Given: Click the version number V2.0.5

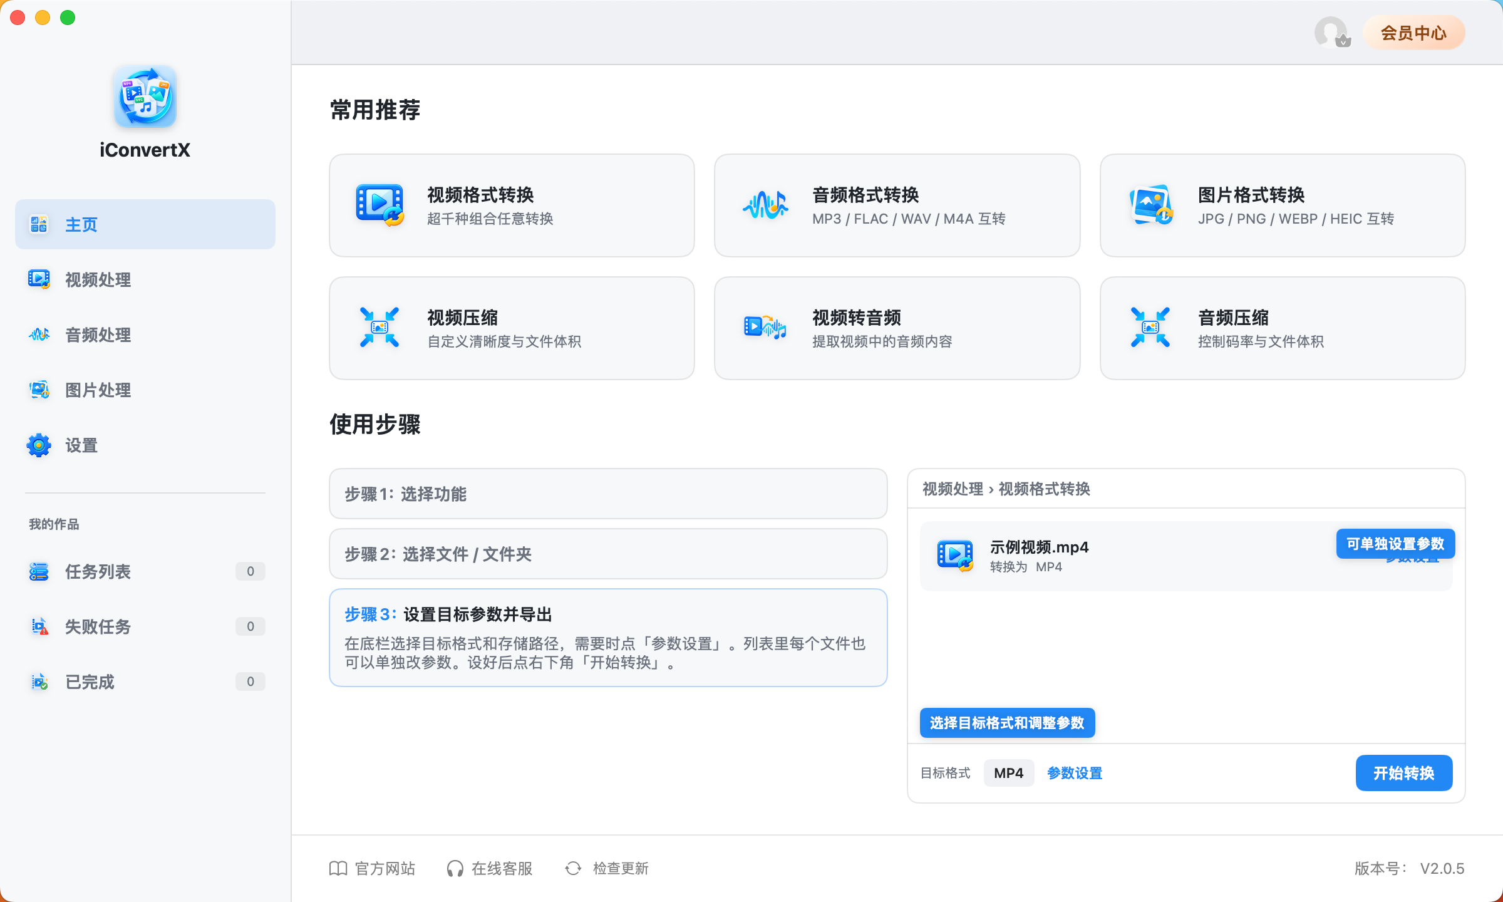Looking at the screenshot, I should pos(1442,868).
